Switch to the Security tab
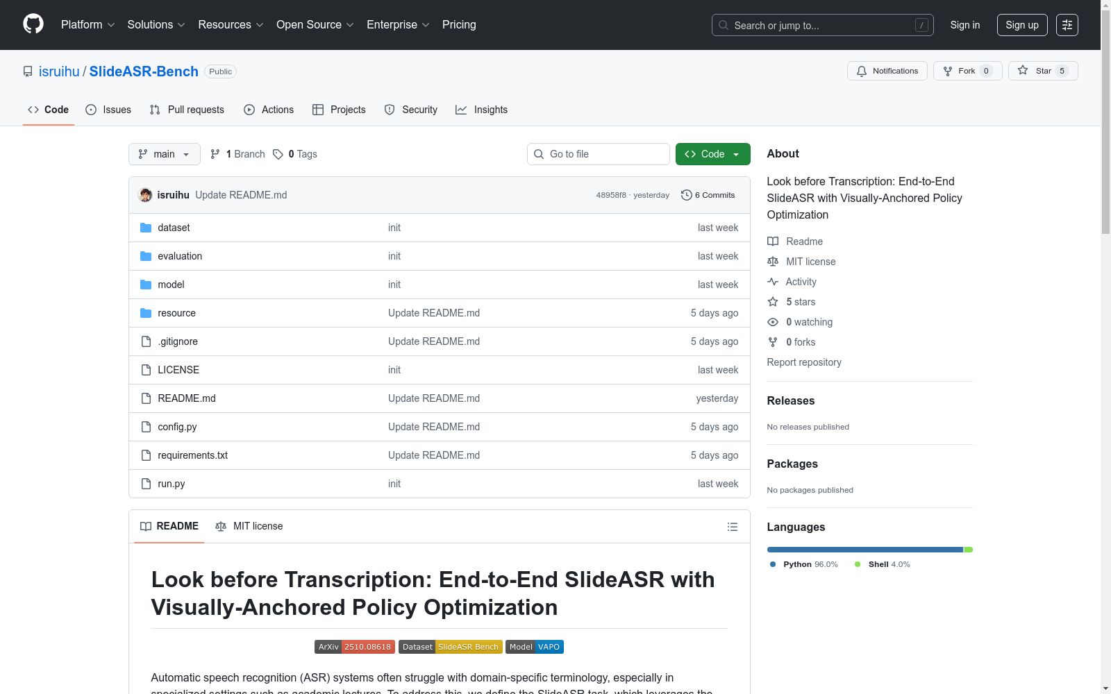 [411, 110]
